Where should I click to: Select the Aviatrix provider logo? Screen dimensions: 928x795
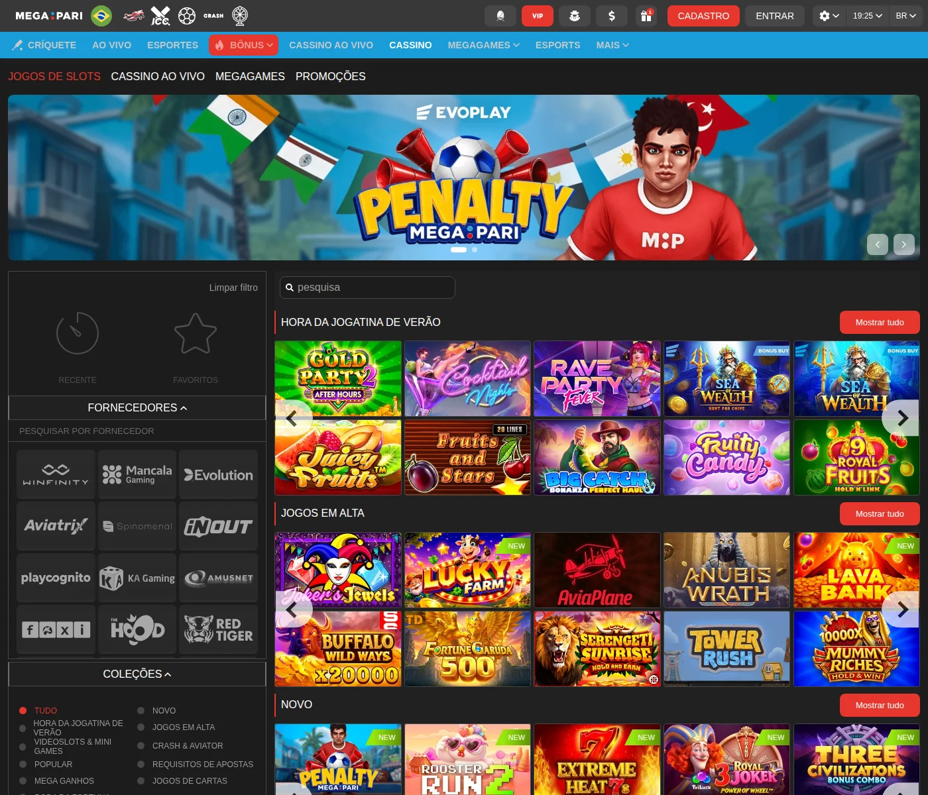(x=56, y=526)
